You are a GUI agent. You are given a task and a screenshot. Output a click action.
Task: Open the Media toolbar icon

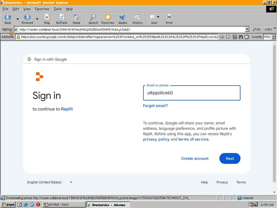[x=123, y=17]
